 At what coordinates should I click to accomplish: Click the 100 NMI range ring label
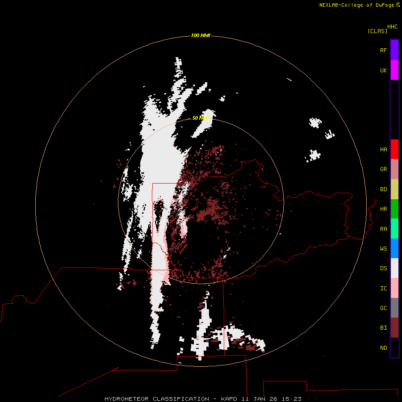201,35
